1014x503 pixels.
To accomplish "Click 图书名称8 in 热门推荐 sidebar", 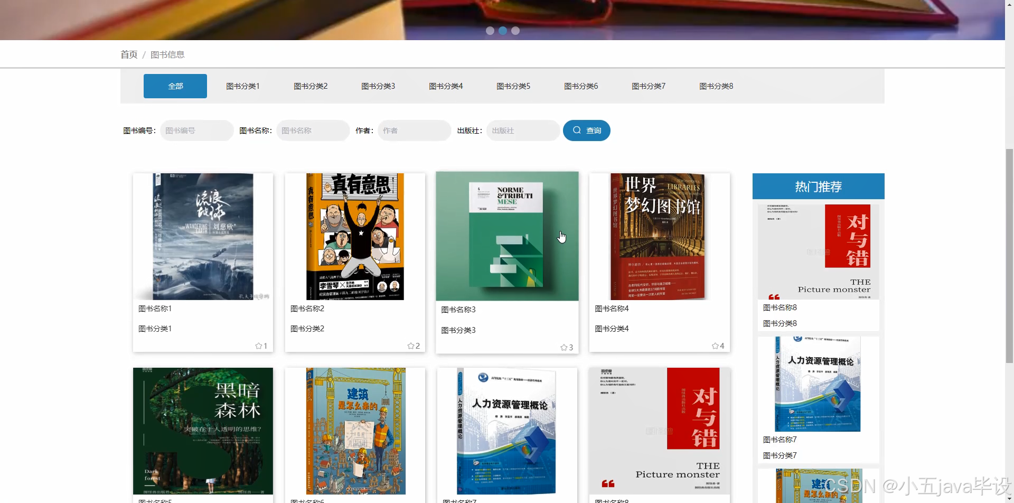I will (x=780, y=308).
